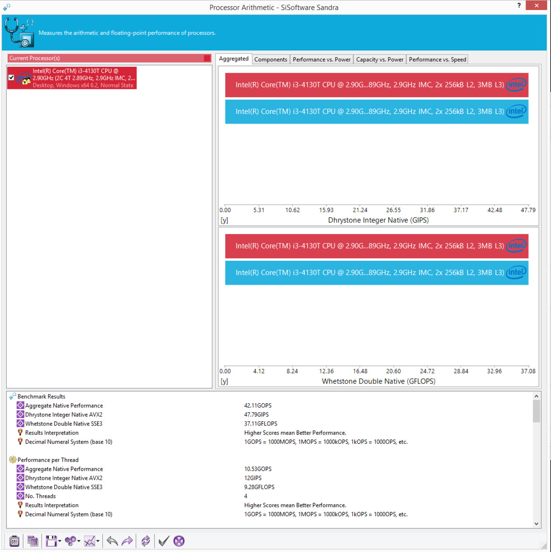Screen dimensions: 551x552
Task: Confirm with the checkmark icon
Action: (164, 541)
